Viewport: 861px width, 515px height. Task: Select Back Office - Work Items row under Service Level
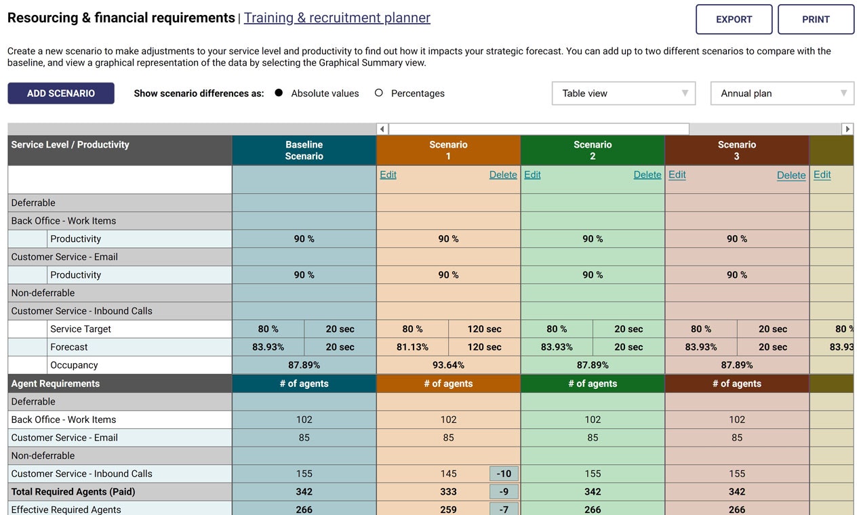coord(120,221)
